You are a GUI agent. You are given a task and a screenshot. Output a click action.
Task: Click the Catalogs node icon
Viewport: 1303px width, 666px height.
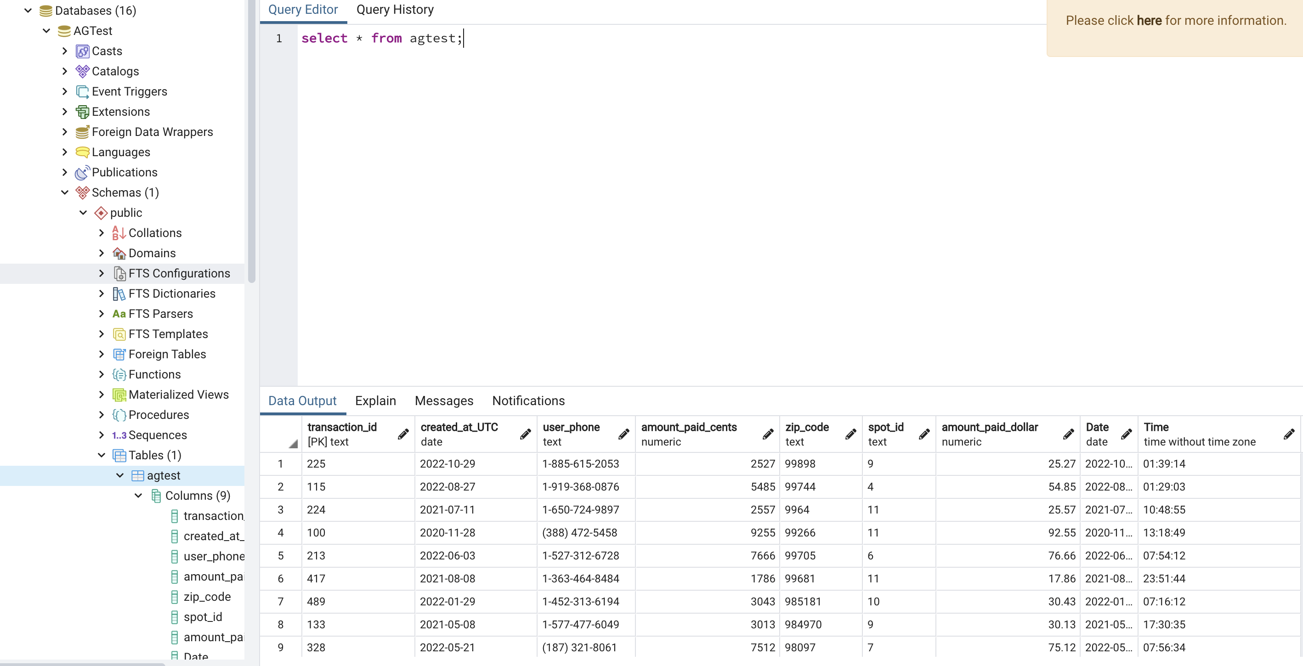click(x=82, y=71)
